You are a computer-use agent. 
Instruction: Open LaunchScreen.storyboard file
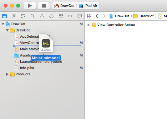click(42, 62)
